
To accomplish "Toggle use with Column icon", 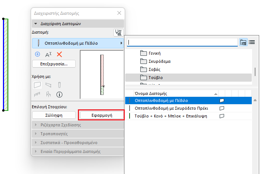I will coord(59,85).
